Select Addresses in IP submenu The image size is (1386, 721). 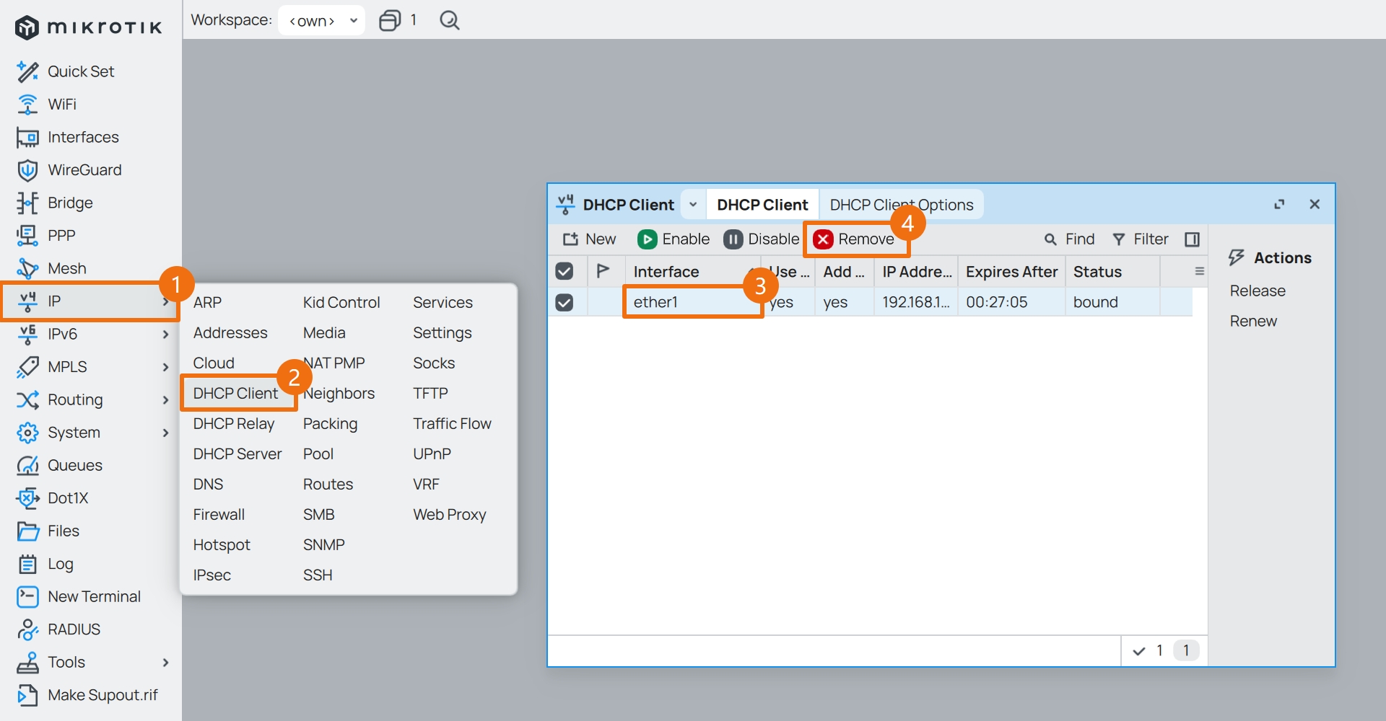click(x=230, y=333)
